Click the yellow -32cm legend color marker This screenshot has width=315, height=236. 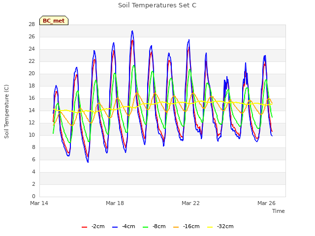click(210, 227)
